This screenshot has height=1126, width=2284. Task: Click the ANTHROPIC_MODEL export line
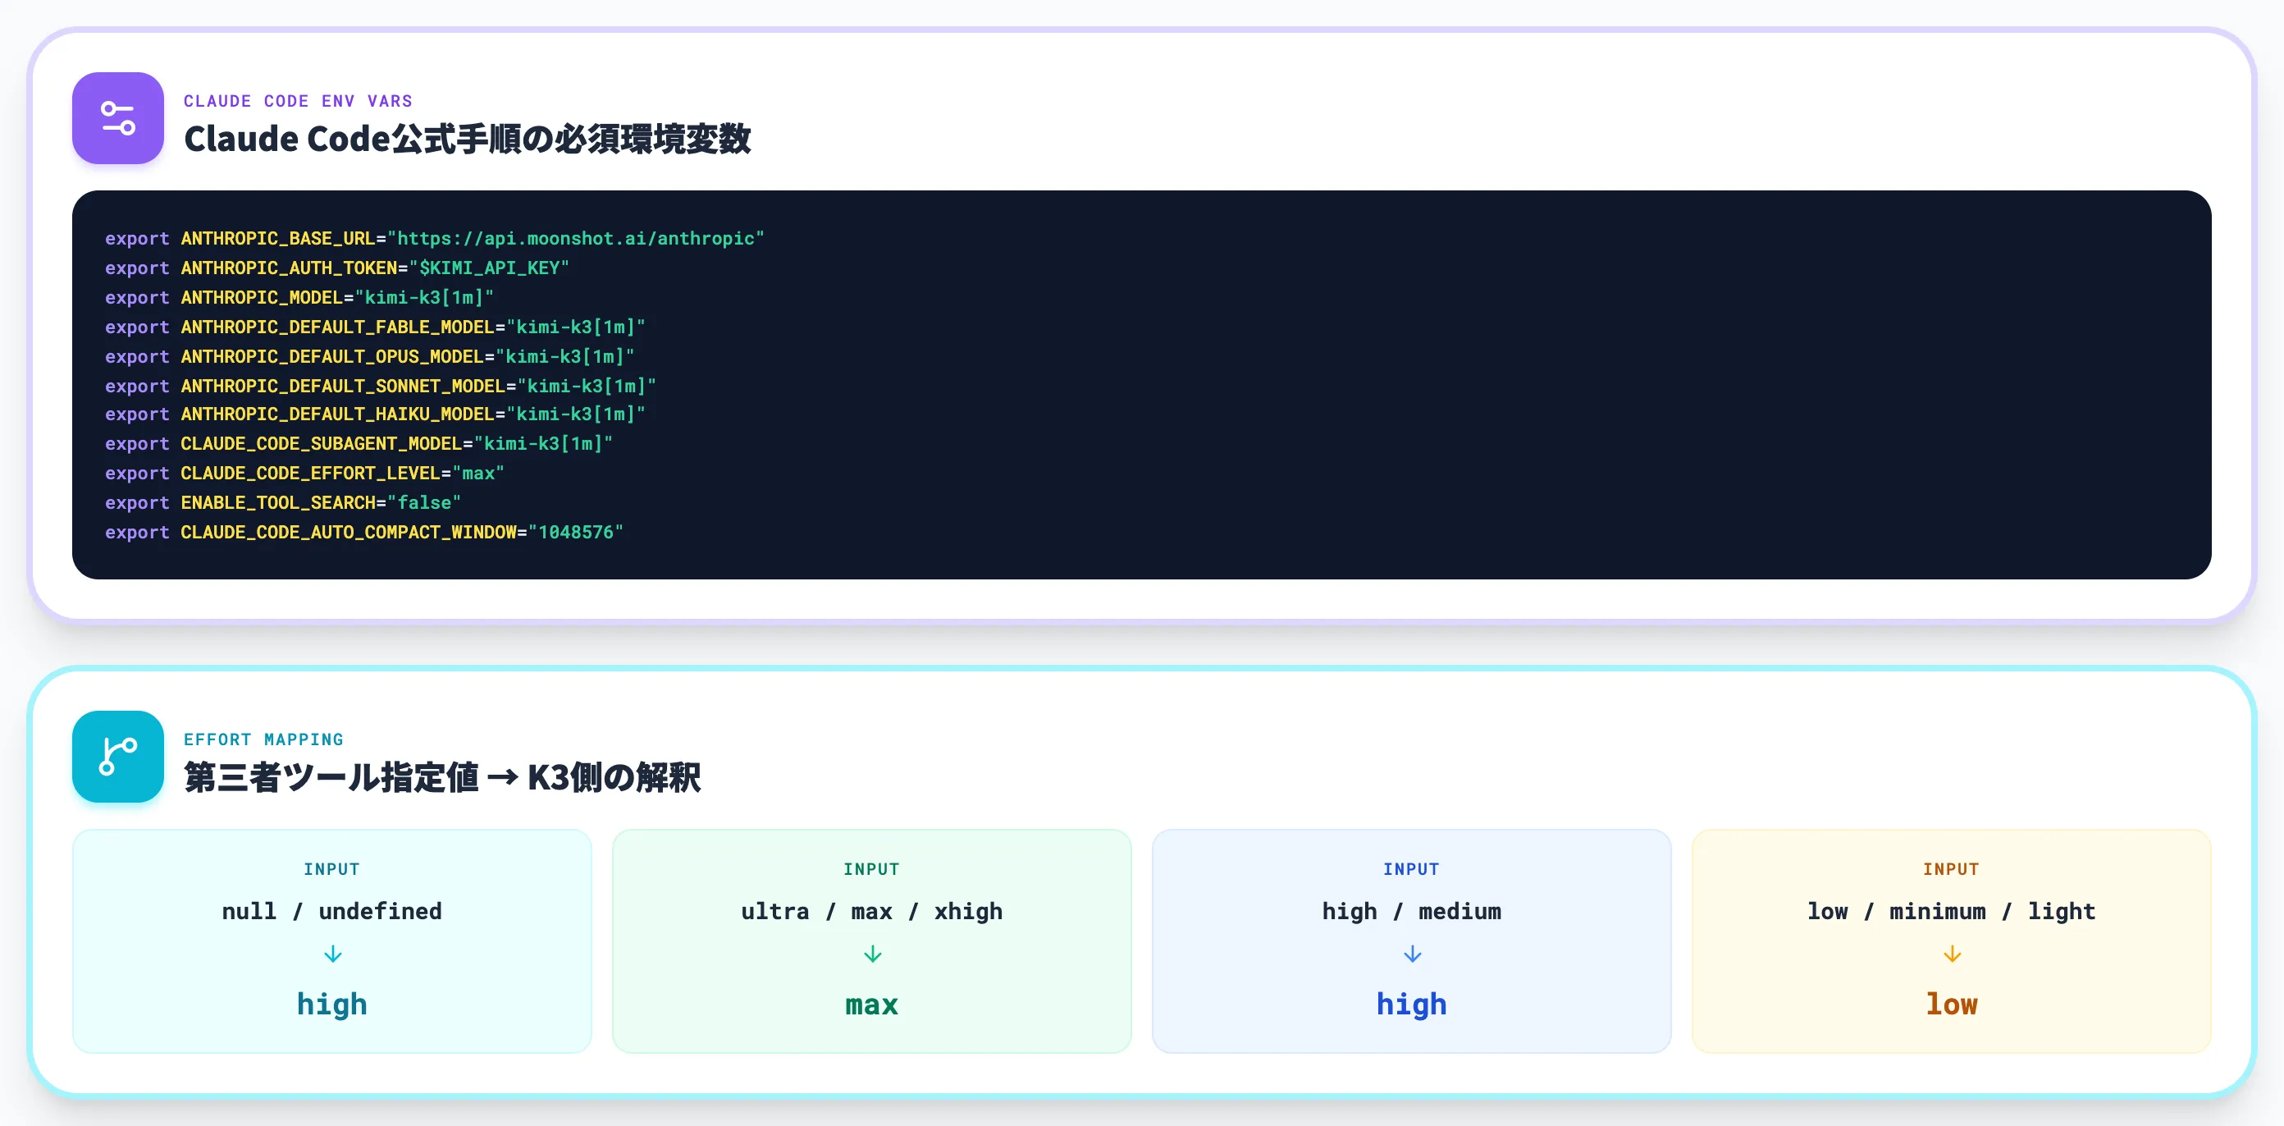[299, 297]
